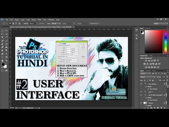Click the Quick Mask mode icon
Viewport: 169px width, 127px height.
(x=2, y=71)
